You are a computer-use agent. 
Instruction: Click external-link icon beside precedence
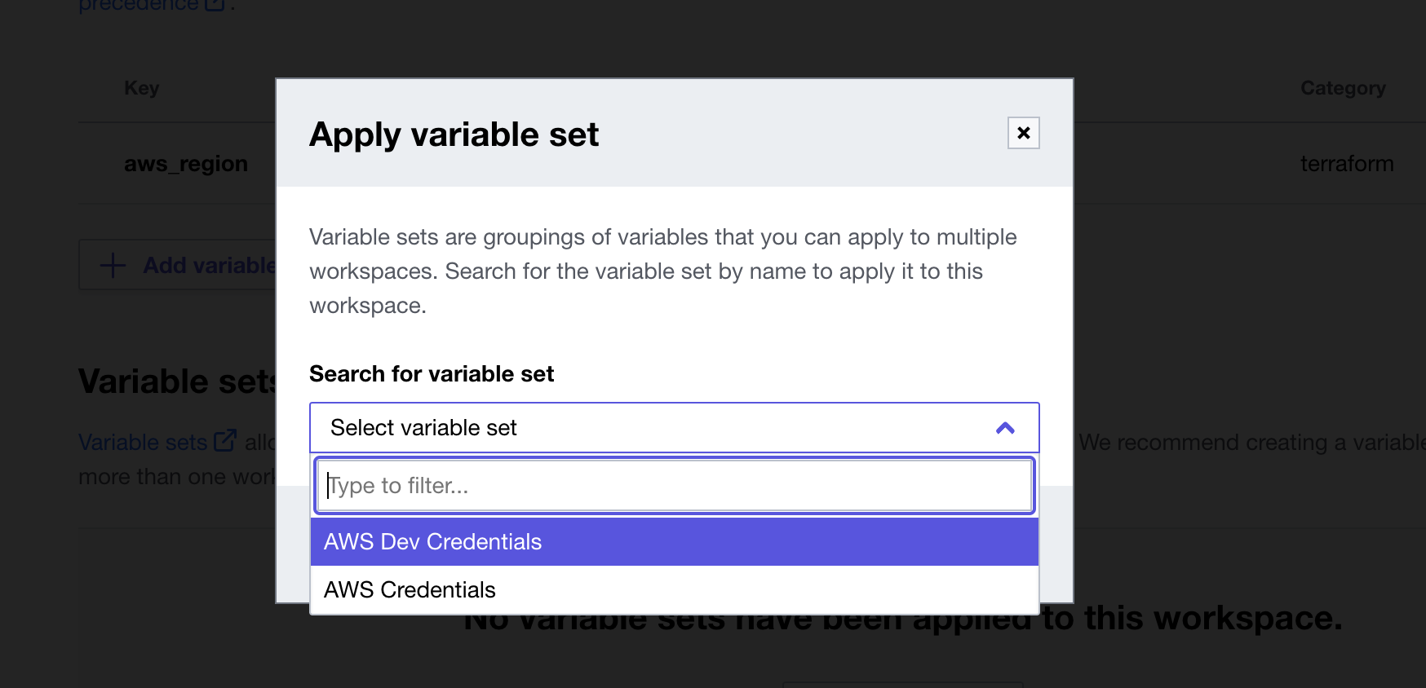(215, 5)
